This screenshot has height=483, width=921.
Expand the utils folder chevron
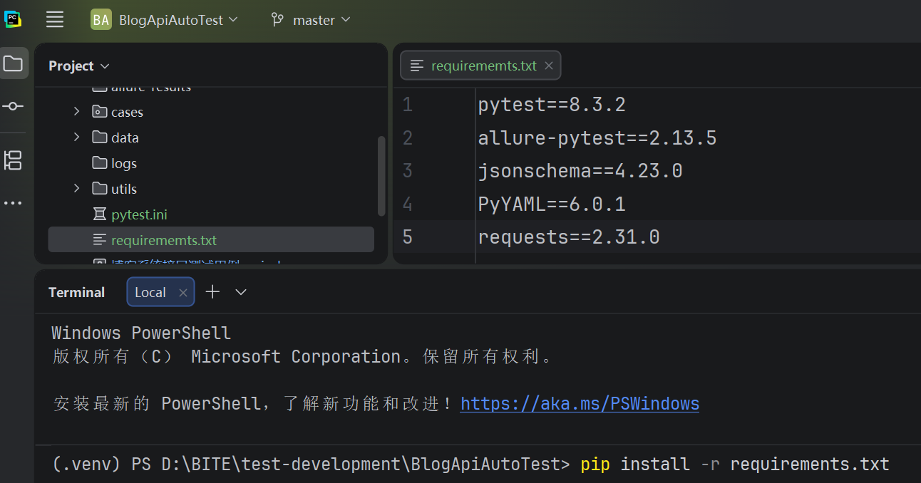77,189
